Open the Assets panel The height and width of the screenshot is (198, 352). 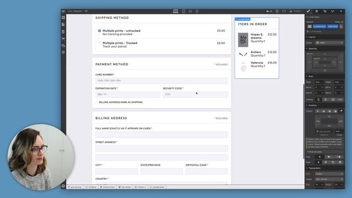coord(63,46)
